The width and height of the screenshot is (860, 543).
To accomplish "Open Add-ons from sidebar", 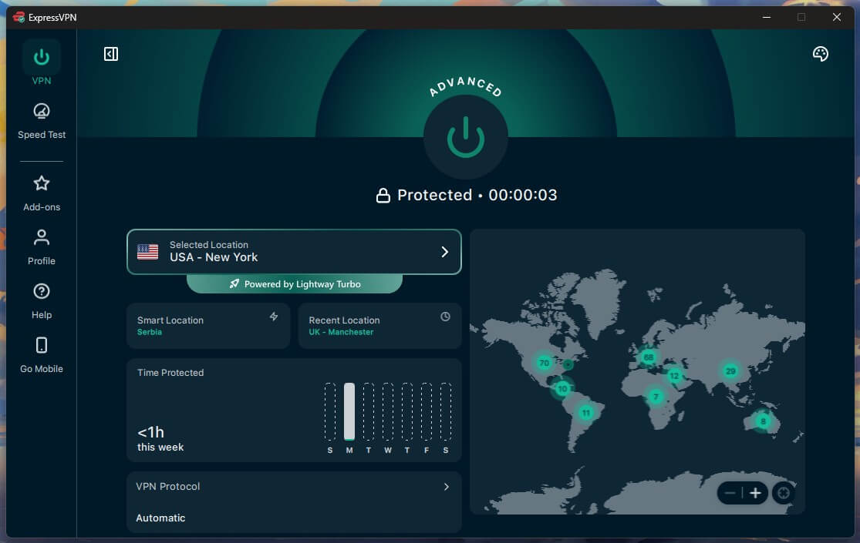I will 41,193.
